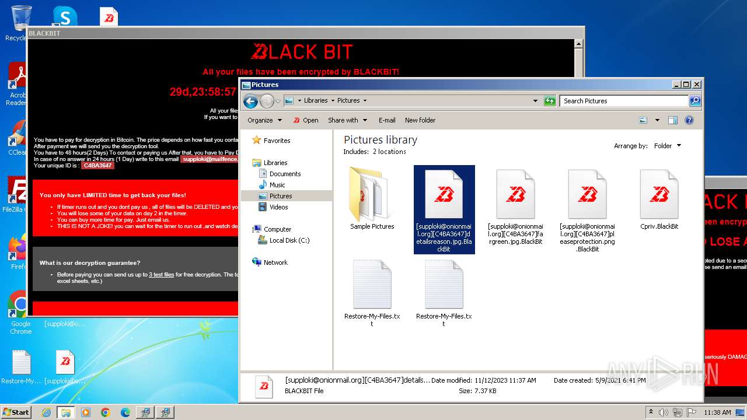Open the Organize menu

[x=264, y=120]
